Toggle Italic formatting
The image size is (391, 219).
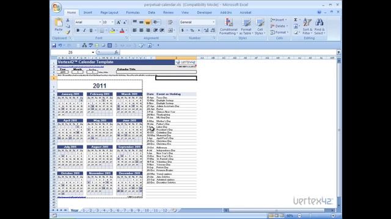(x=84, y=30)
